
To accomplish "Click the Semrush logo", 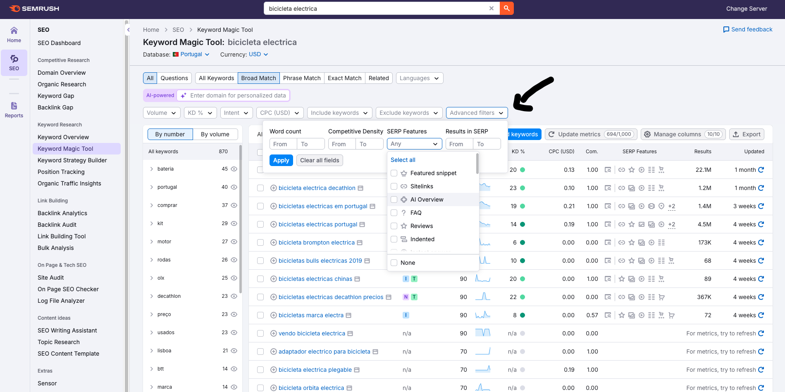I will click(x=34, y=9).
